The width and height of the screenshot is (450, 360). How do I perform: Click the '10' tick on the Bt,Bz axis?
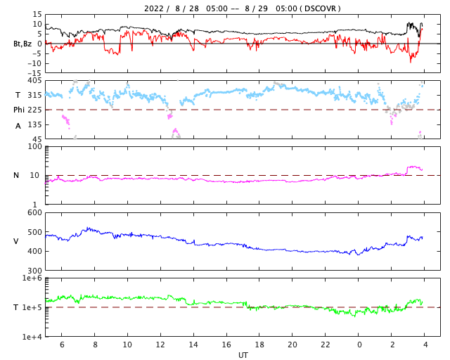point(37,24)
